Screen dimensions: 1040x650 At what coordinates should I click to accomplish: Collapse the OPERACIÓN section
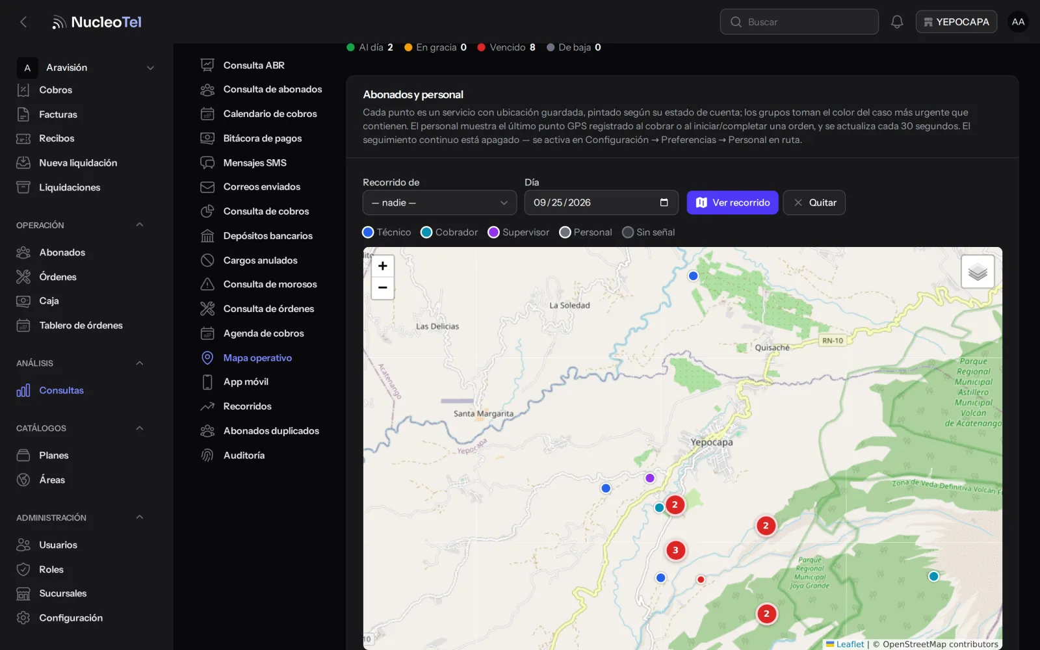pos(139,225)
